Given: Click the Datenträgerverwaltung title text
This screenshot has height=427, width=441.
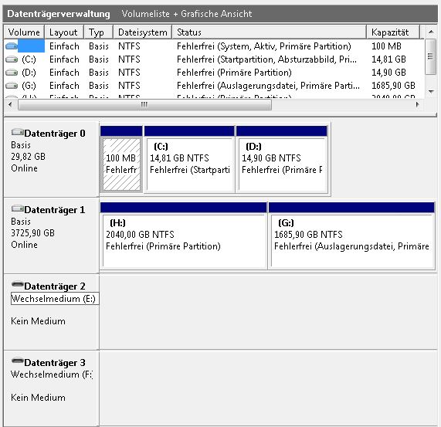Looking at the screenshot, I should point(59,14).
